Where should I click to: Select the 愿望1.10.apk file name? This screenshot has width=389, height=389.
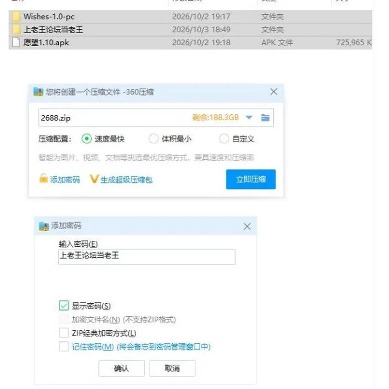pos(46,43)
